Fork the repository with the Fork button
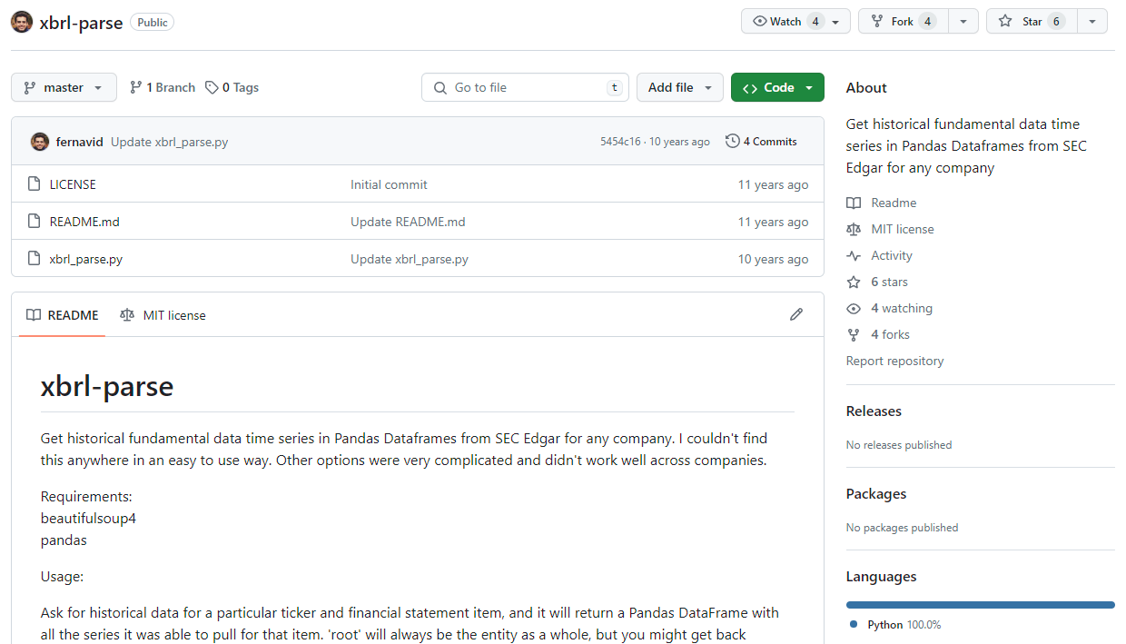This screenshot has width=1126, height=644. coord(904,22)
